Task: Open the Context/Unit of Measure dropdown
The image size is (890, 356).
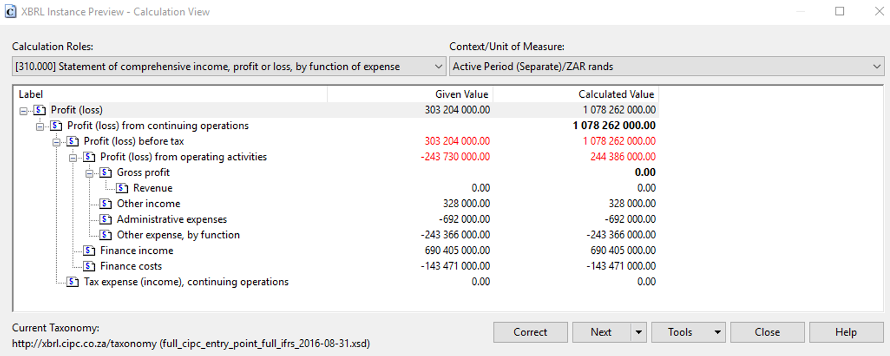Action: coord(876,67)
